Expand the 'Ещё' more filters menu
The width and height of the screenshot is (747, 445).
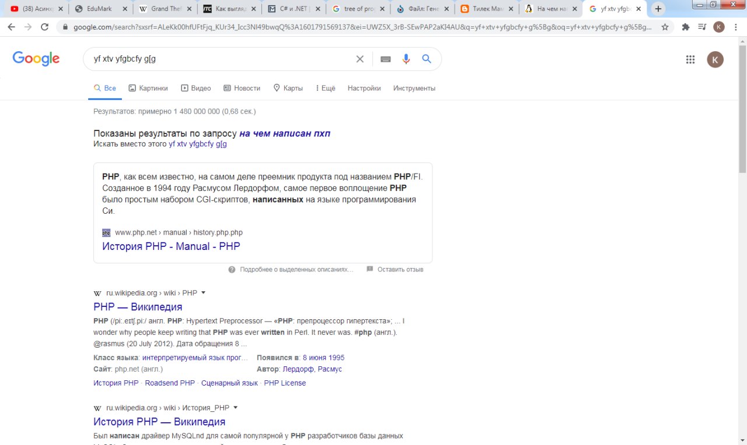pyautogui.click(x=326, y=89)
